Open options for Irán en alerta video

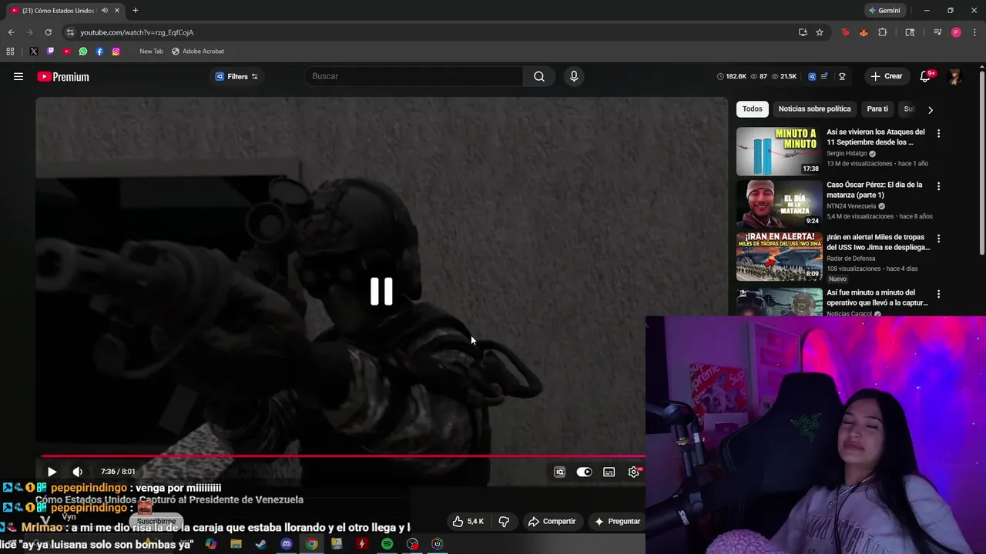tap(938, 239)
